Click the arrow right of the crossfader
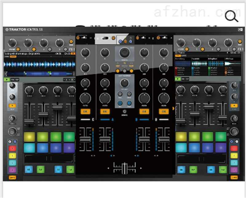The image size is (246, 198). click(141, 168)
